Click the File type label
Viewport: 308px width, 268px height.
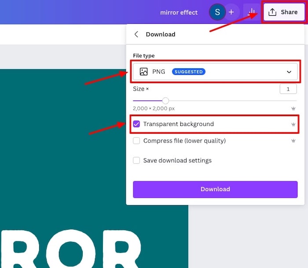point(144,55)
